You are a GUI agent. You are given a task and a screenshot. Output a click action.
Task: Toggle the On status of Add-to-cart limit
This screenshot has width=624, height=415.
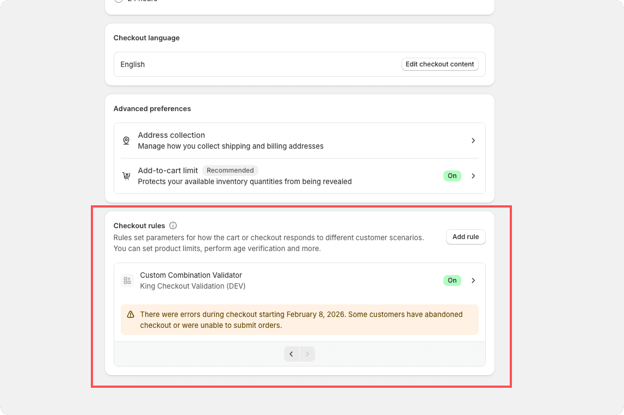452,176
